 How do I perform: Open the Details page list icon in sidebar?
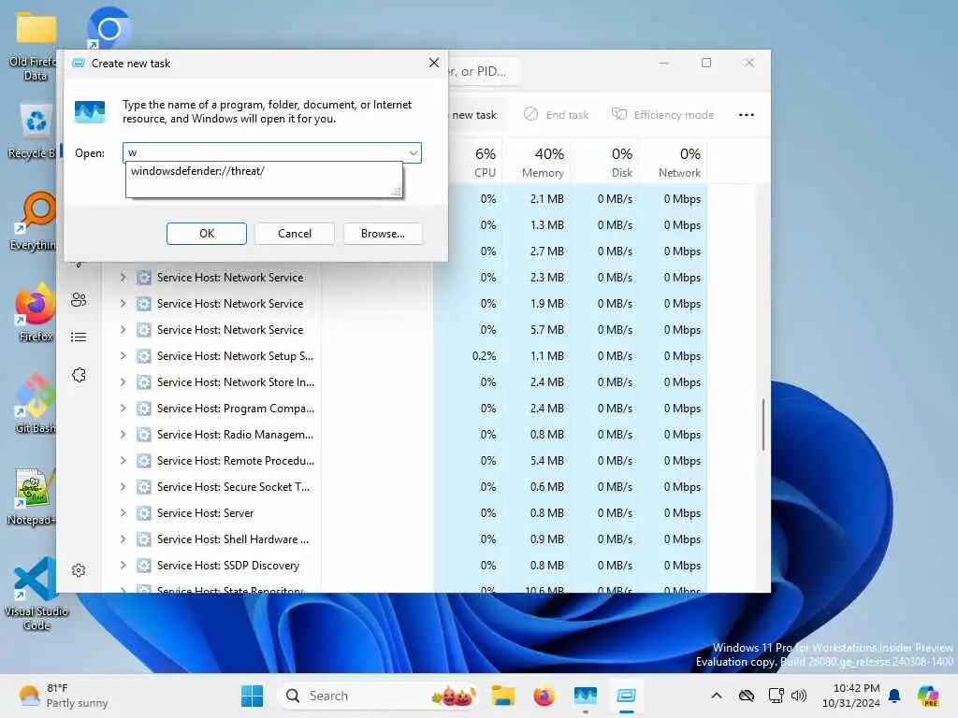pos(79,337)
